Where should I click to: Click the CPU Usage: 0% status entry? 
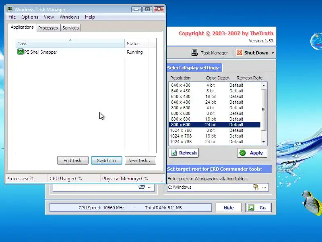click(66, 178)
